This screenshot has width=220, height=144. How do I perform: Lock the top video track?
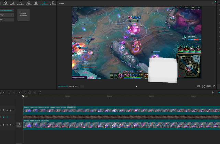[x=4, y=110]
